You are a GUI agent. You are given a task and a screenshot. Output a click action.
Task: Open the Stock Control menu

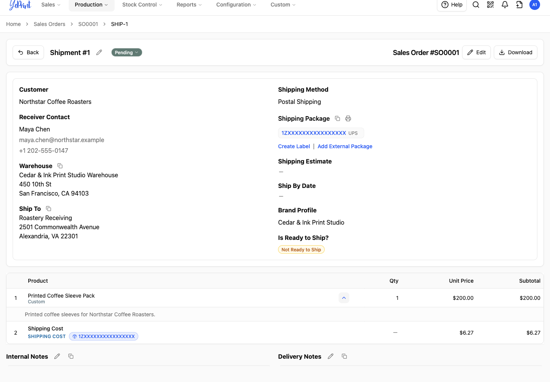(x=142, y=5)
